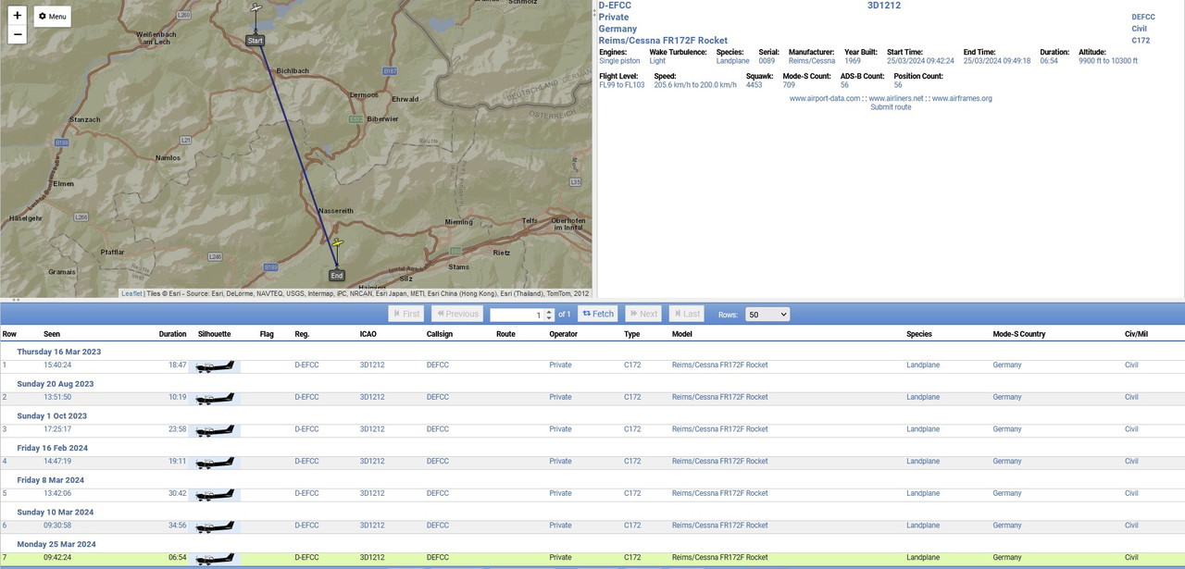Click the Reims/Cessna FR172F Rocket heading
Viewport: 1185px width, 569px height.
(663, 41)
